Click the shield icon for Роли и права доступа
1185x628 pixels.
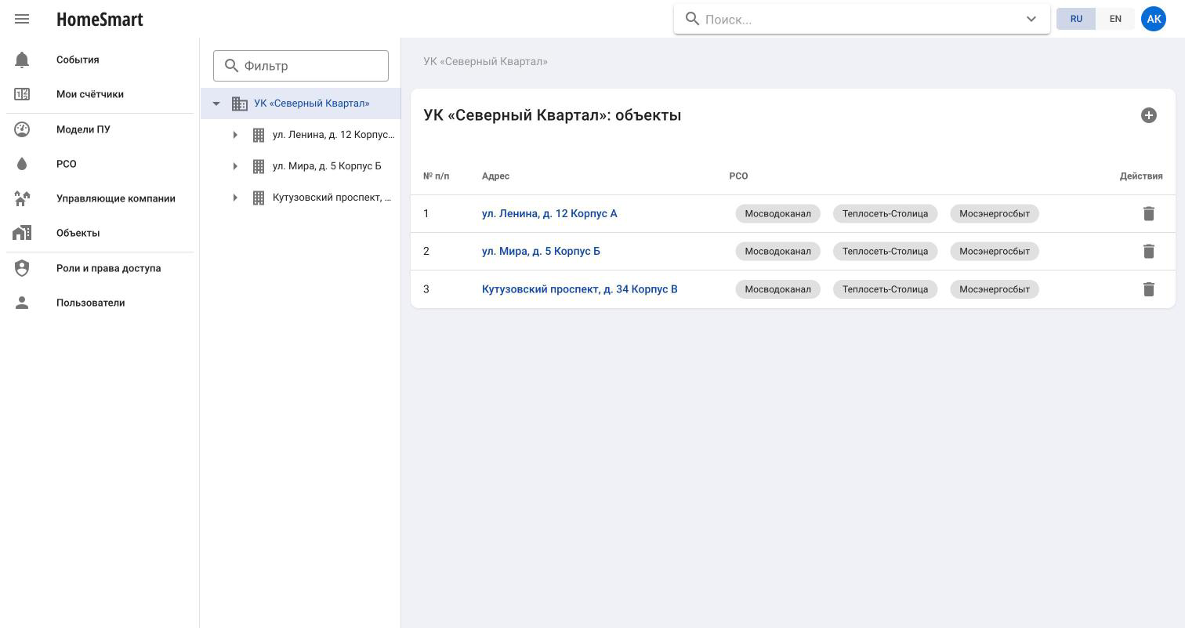tap(22, 268)
